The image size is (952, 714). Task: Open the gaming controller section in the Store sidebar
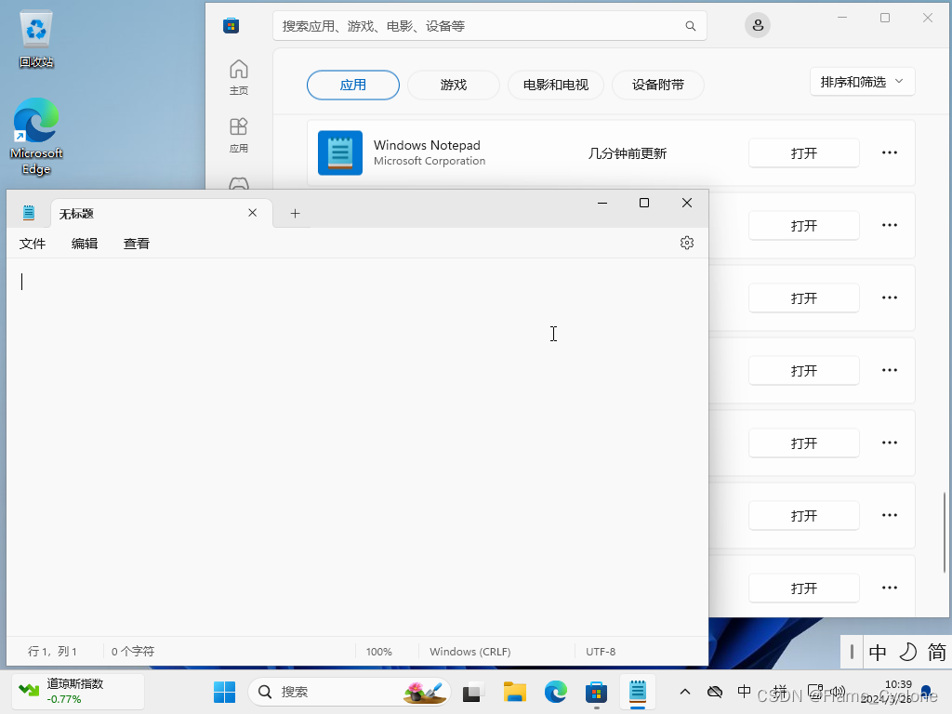point(239,183)
